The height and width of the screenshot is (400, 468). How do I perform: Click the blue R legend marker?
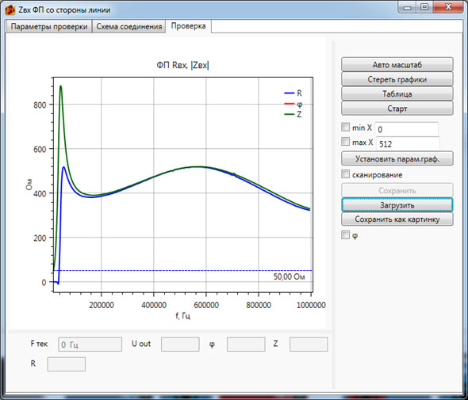(x=290, y=93)
